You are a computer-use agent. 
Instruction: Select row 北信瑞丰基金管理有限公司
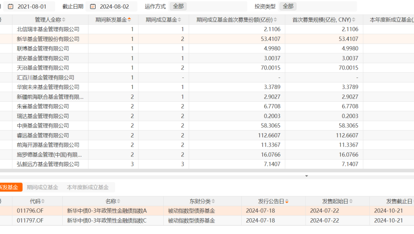click(207, 29)
